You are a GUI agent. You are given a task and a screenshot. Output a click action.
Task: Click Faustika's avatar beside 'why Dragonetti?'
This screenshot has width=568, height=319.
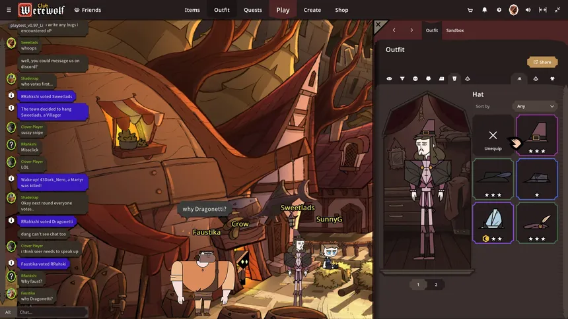(11, 293)
